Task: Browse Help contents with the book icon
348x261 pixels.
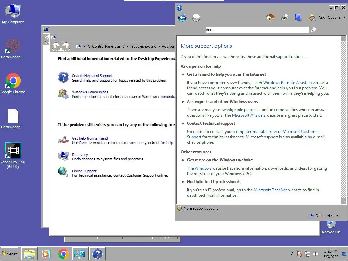Action: click(298, 17)
